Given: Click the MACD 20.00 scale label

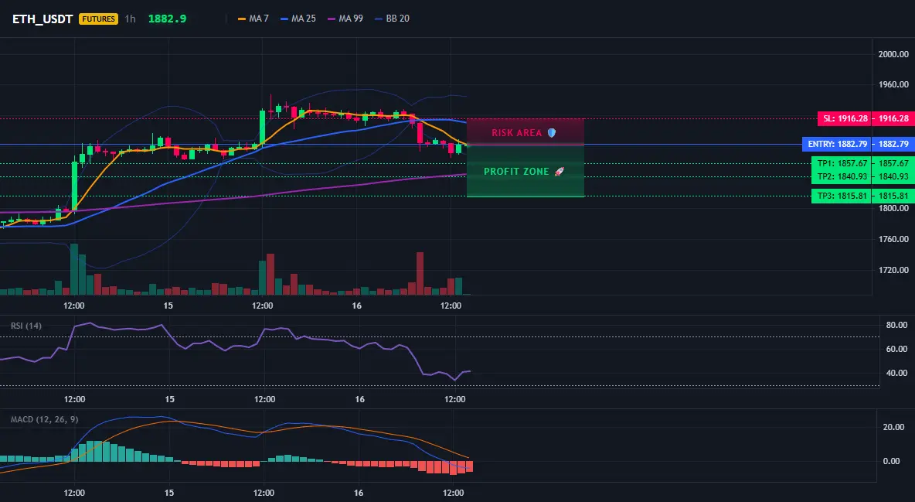Looking at the screenshot, I should [x=893, y=427].
